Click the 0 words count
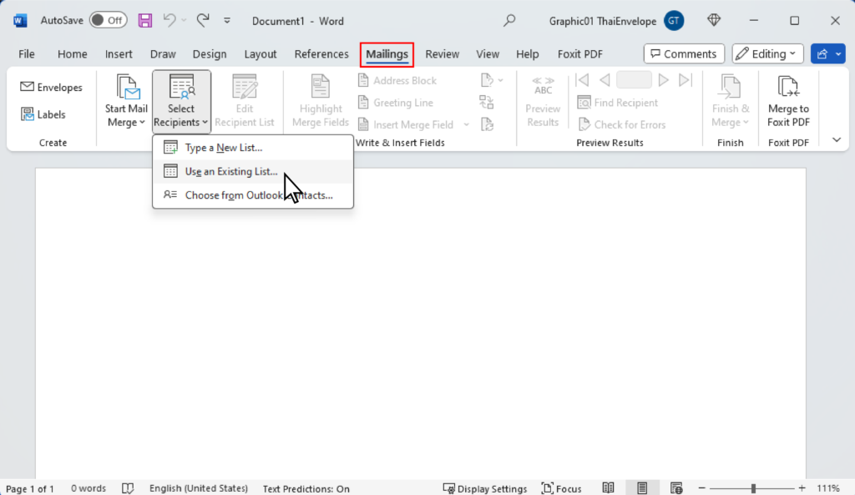855x495 pixels. [x=89, y=488]
